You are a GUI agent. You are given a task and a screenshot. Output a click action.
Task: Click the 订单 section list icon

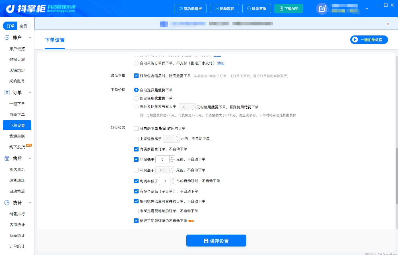[x=7, y=92]
